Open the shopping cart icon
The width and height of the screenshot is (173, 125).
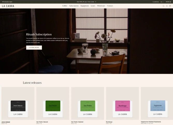click(x=170, y=6)
